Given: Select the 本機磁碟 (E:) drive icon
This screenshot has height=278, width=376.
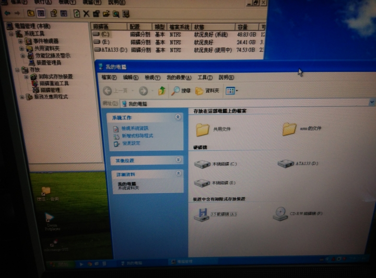Looking at the screenshot, I should click(x=202, y=183).
